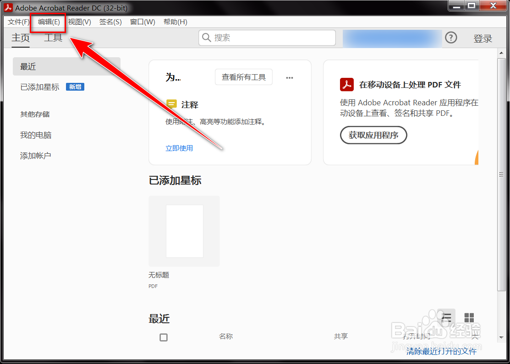Click 清除最近打开的文件 link
The image size is (510, 364).
[x=441, y=351]
